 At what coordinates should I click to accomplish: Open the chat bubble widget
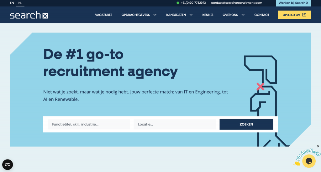(x=309, y=161)
